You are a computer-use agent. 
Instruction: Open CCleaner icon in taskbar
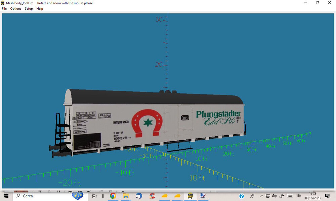(152, 196)
